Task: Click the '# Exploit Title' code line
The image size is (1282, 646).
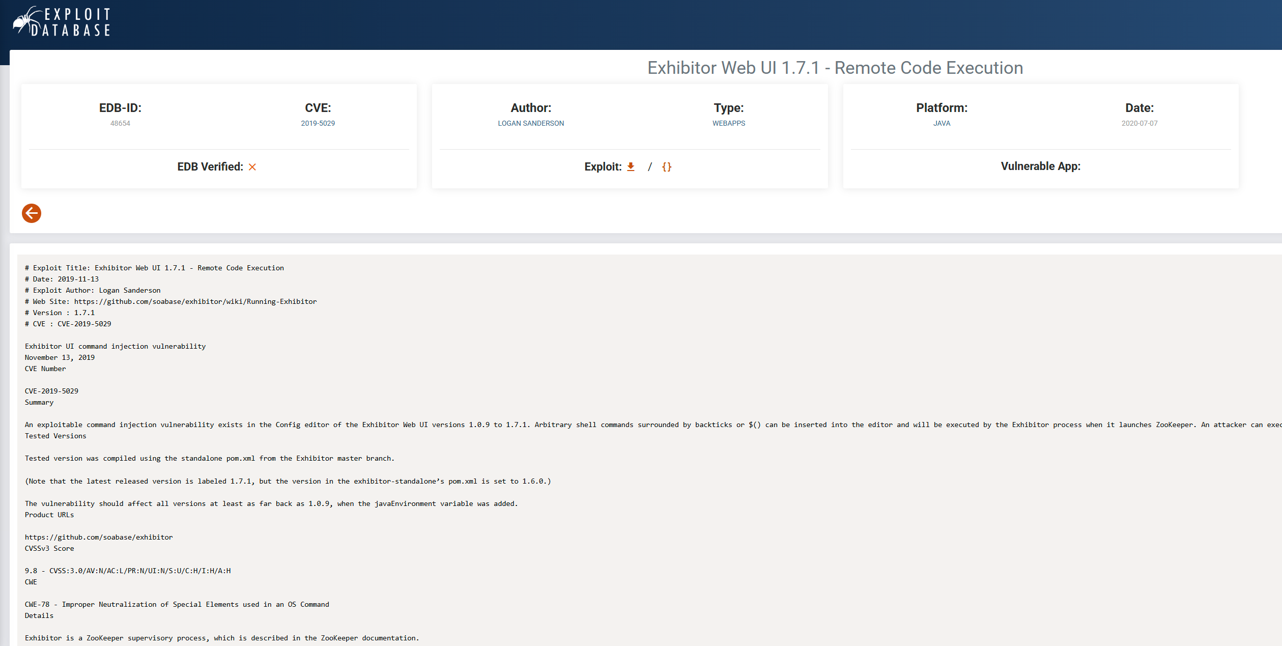Action: [x=154, y=268]
